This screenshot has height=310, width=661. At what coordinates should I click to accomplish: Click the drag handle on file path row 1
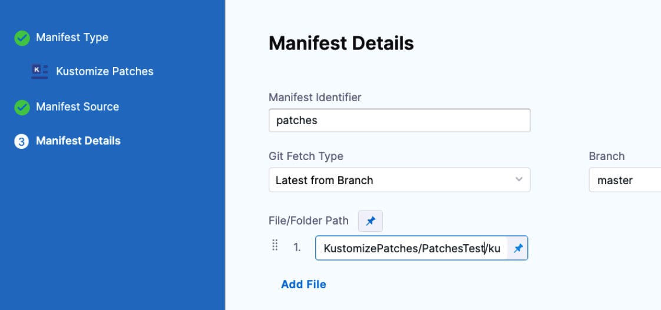[275, 246]
